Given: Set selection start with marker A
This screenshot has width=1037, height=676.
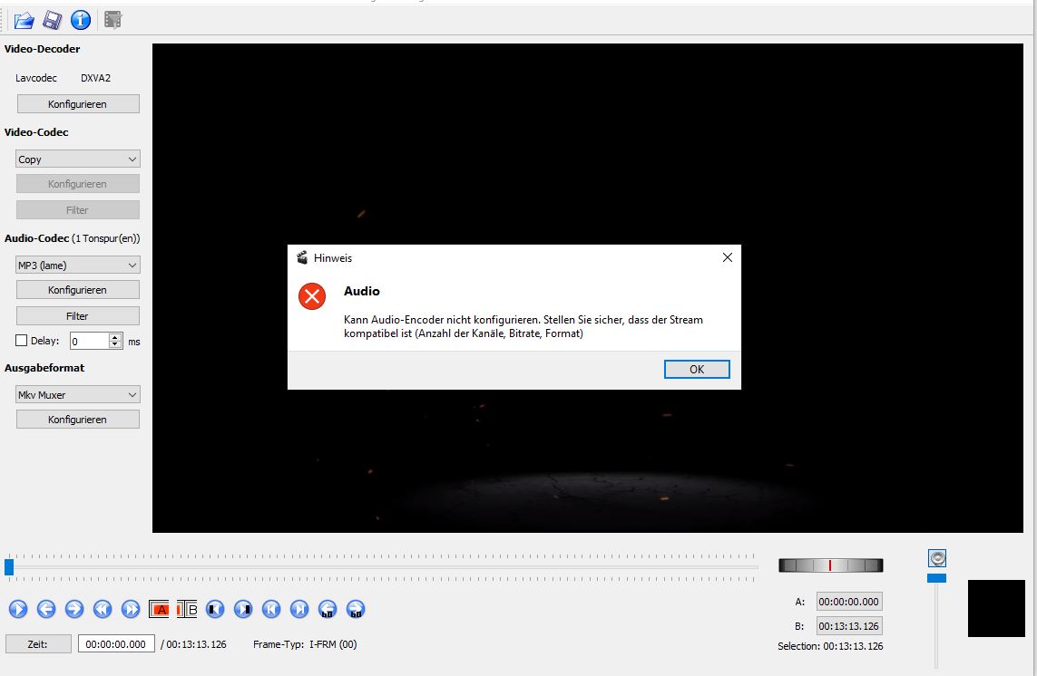Looking at the screenshot, I should (160, 610).
